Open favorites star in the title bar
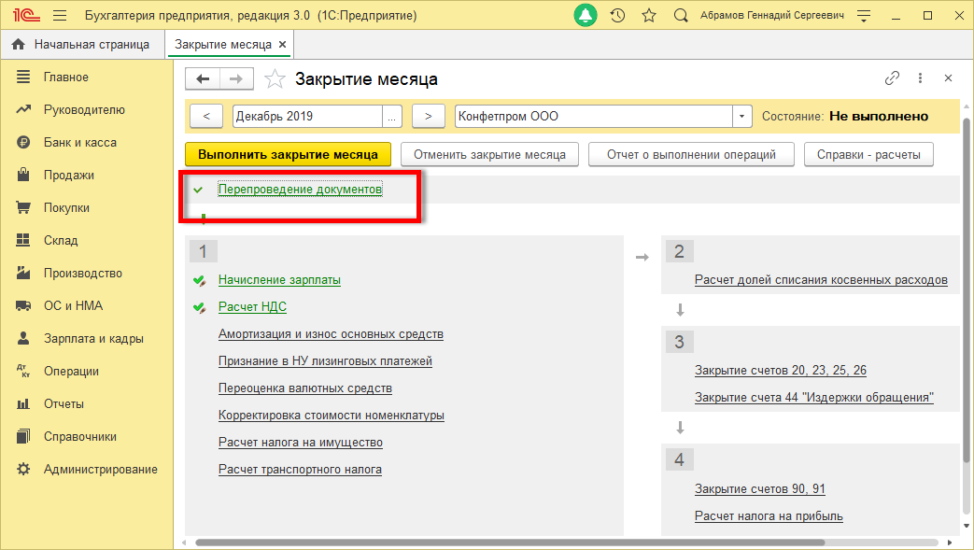Screen dimensions: 974x550 tap(649, 16)
